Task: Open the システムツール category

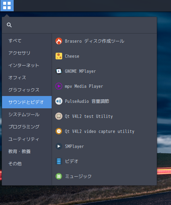Action: 27,114
